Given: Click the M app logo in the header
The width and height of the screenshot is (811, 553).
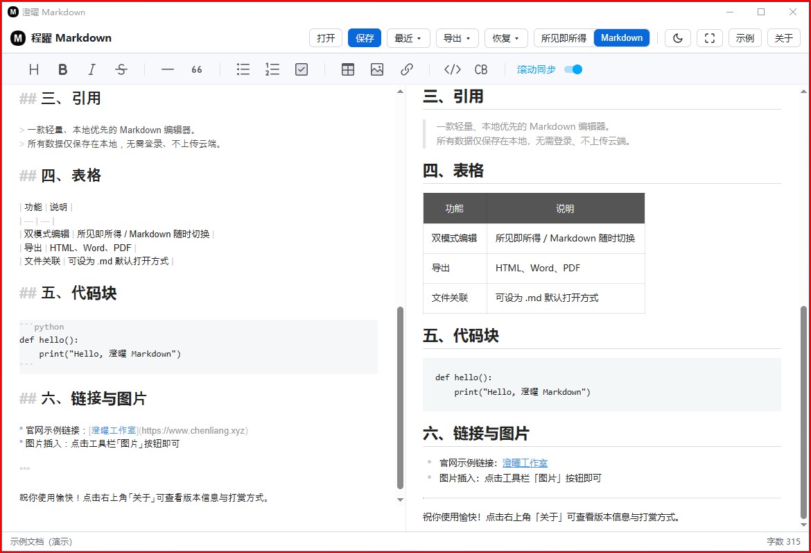Looking at the screenshot, I should (x=18, y=37).
